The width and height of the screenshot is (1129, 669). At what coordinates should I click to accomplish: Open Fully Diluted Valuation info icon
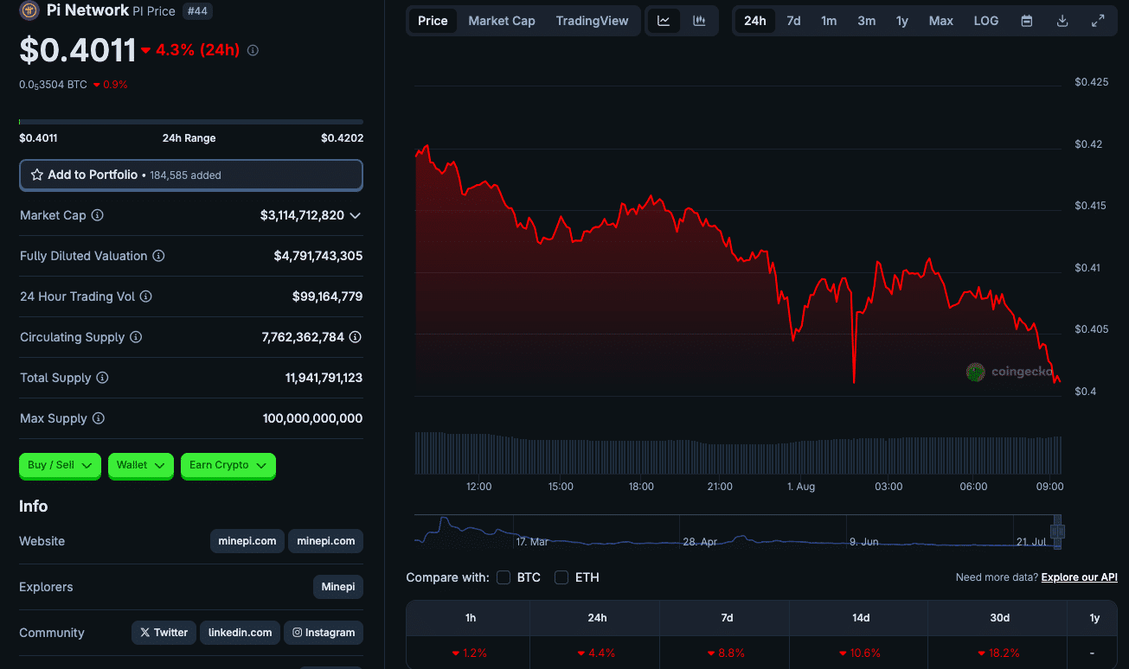(x=158, y=256)
